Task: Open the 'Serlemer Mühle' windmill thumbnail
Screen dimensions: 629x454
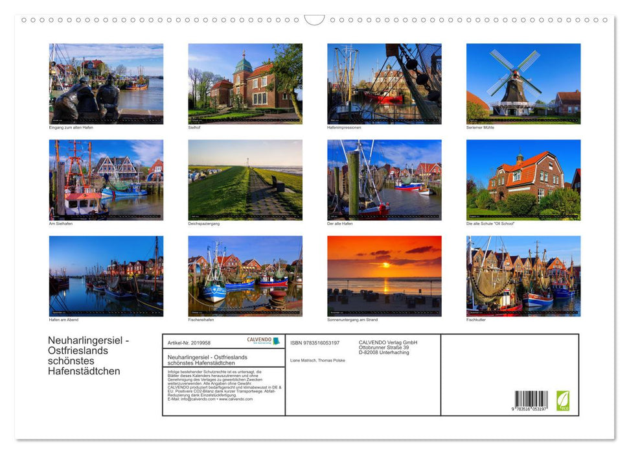Action: [x=522, y=83]
